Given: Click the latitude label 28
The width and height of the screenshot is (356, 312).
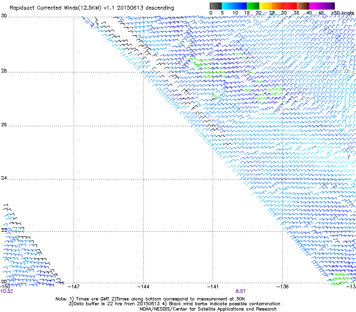Looking at the screenshot, I should pyautogui.click(x=4, y=71).
